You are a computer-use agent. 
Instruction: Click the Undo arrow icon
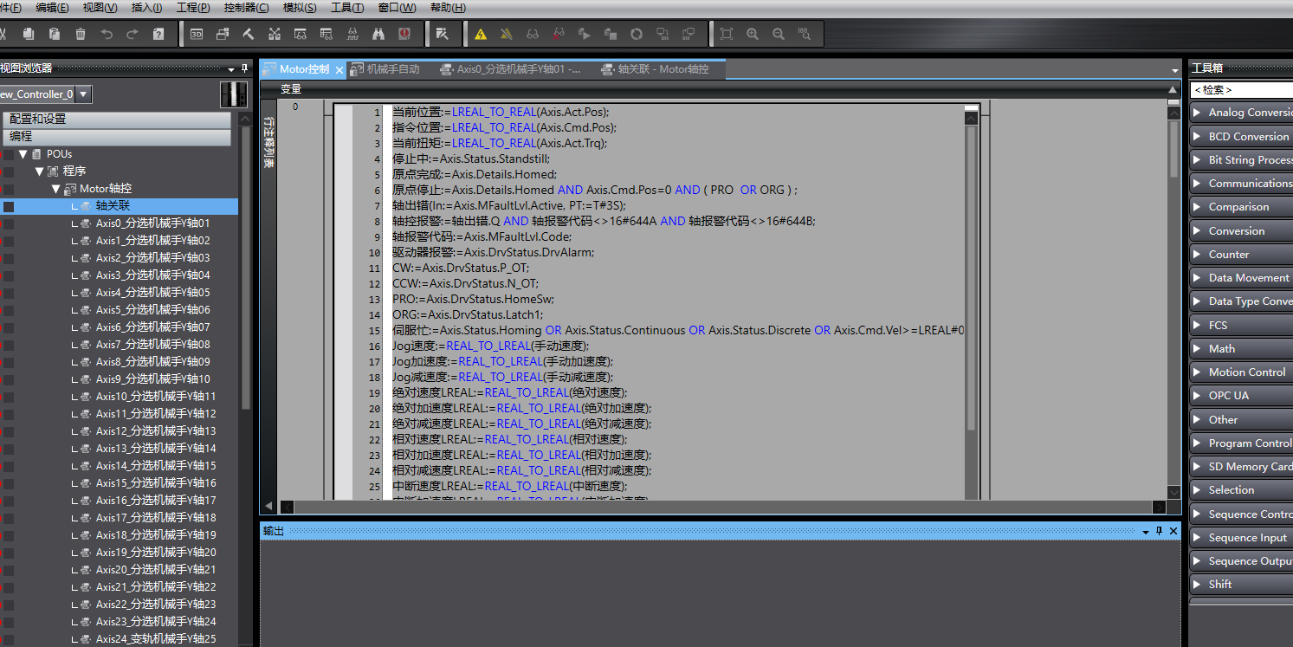107,34
